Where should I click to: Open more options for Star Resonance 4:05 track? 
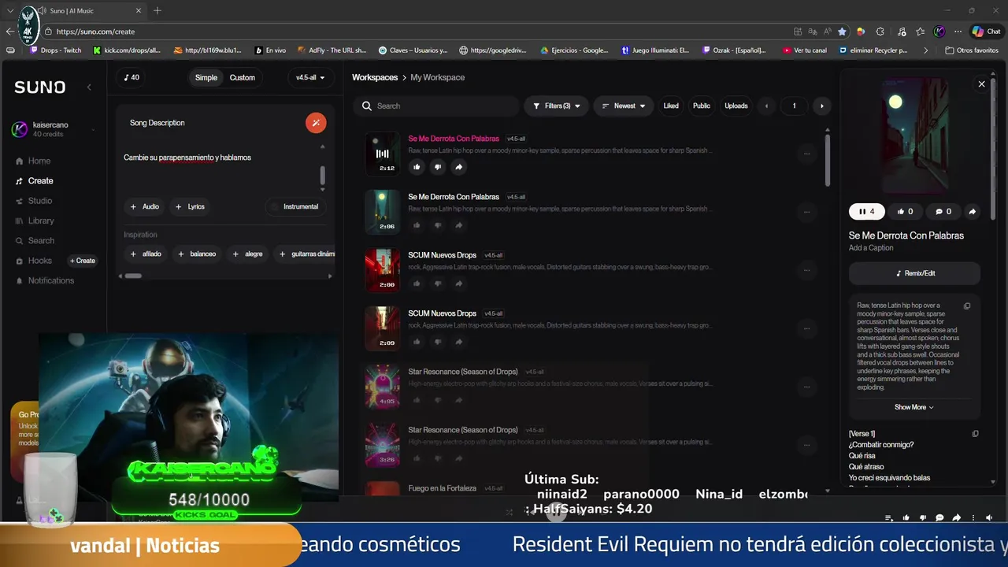coord(806,387)
